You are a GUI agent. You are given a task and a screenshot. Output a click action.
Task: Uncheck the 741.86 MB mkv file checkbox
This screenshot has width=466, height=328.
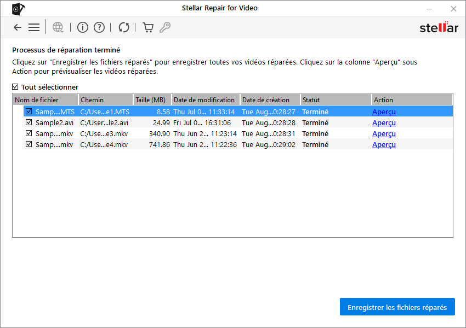[29, 144]
